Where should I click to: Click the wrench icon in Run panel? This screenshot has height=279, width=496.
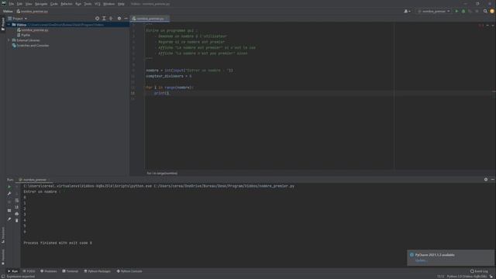pos(9,193)
